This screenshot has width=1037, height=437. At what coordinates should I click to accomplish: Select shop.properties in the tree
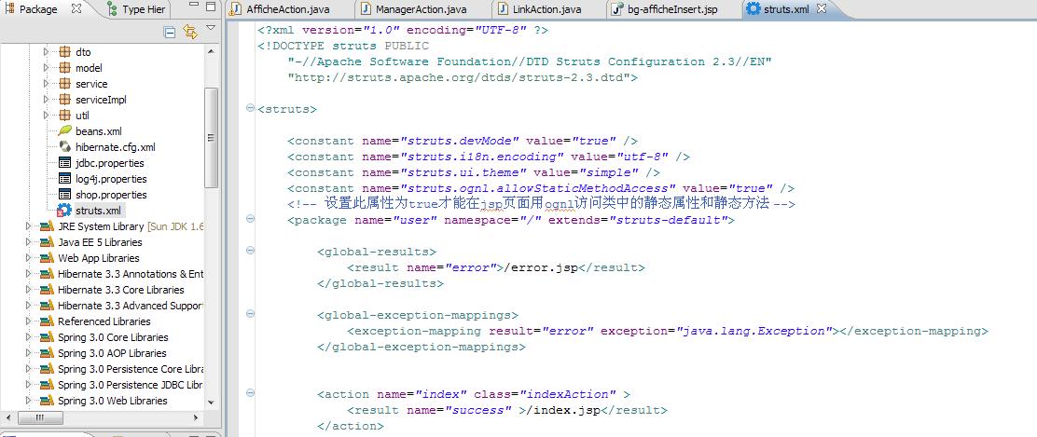(x=111, y=195)
